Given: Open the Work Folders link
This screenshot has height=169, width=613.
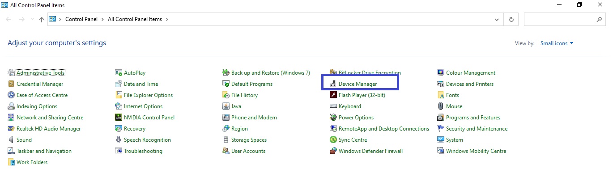Looking at the screenshot, I should click(x=32, y=162).
